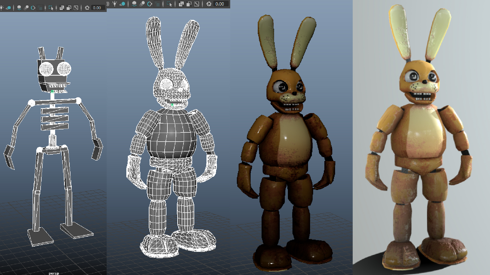Enable X-Ray mode in endoskeleton viewport
Screen dimensions: 490x275
tap(62, 8)
